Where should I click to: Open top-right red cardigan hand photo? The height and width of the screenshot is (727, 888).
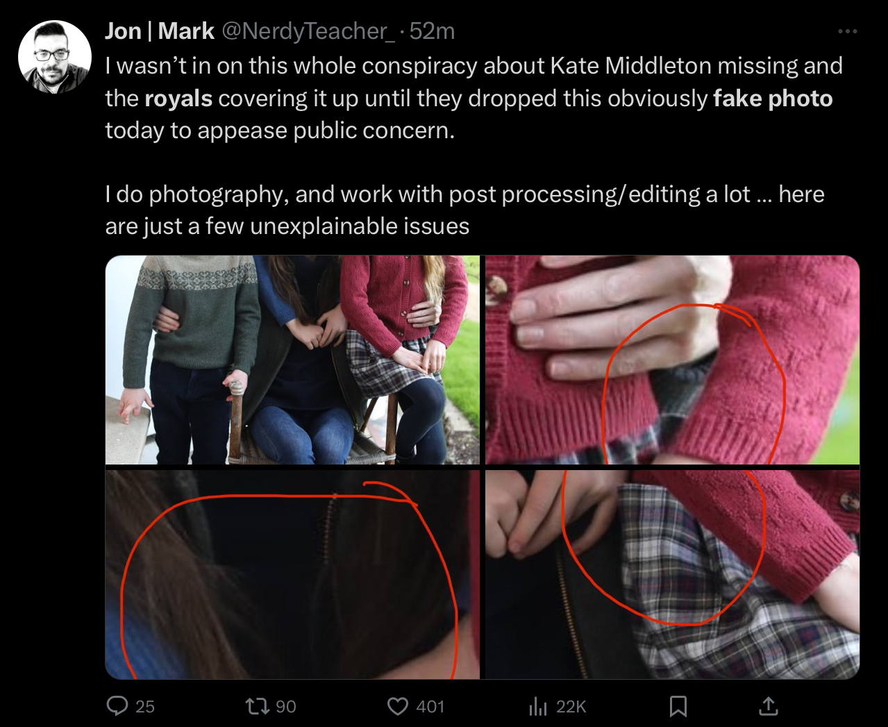coord(672,360)
